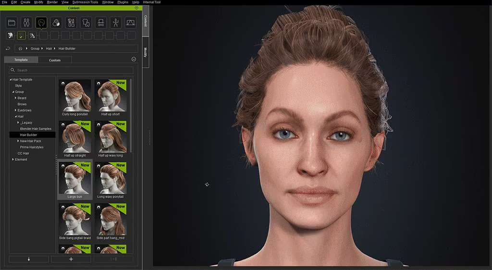Open the Cloth category icon
This screenshot has width=492, height=270.
coord(86,23)
